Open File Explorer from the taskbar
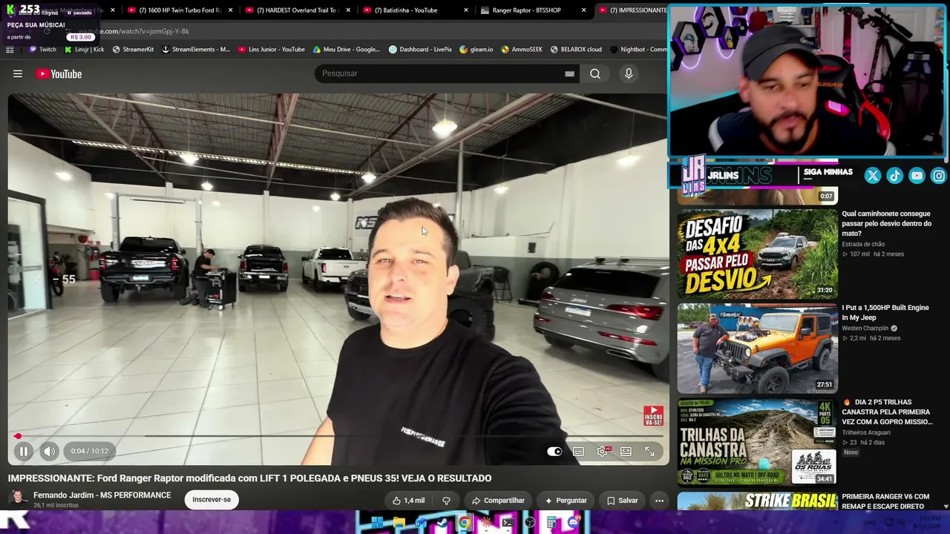This screenshot has height=534, width=950. 399,523
